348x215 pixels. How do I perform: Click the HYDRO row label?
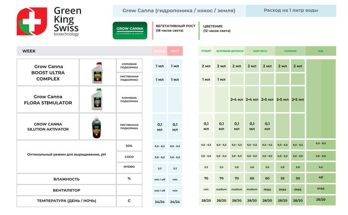pos(129,167)
